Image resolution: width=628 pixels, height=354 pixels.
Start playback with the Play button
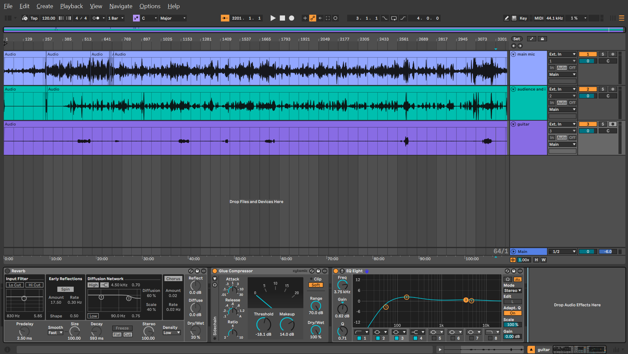pos(273,18)
